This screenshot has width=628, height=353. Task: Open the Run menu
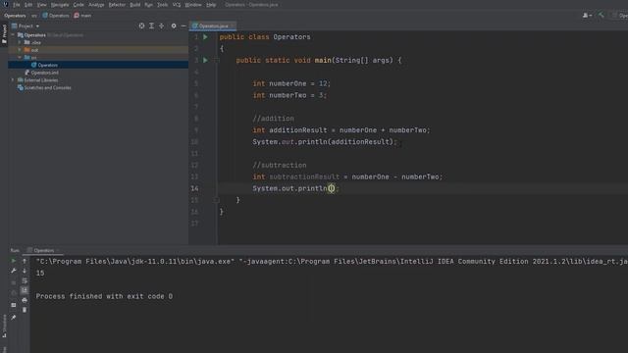click(148, 5)
